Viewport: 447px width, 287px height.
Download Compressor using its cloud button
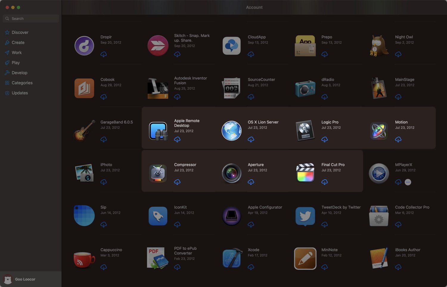177,182
